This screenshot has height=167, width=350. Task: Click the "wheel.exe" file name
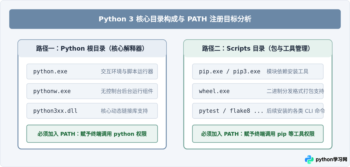pos(214,91)
